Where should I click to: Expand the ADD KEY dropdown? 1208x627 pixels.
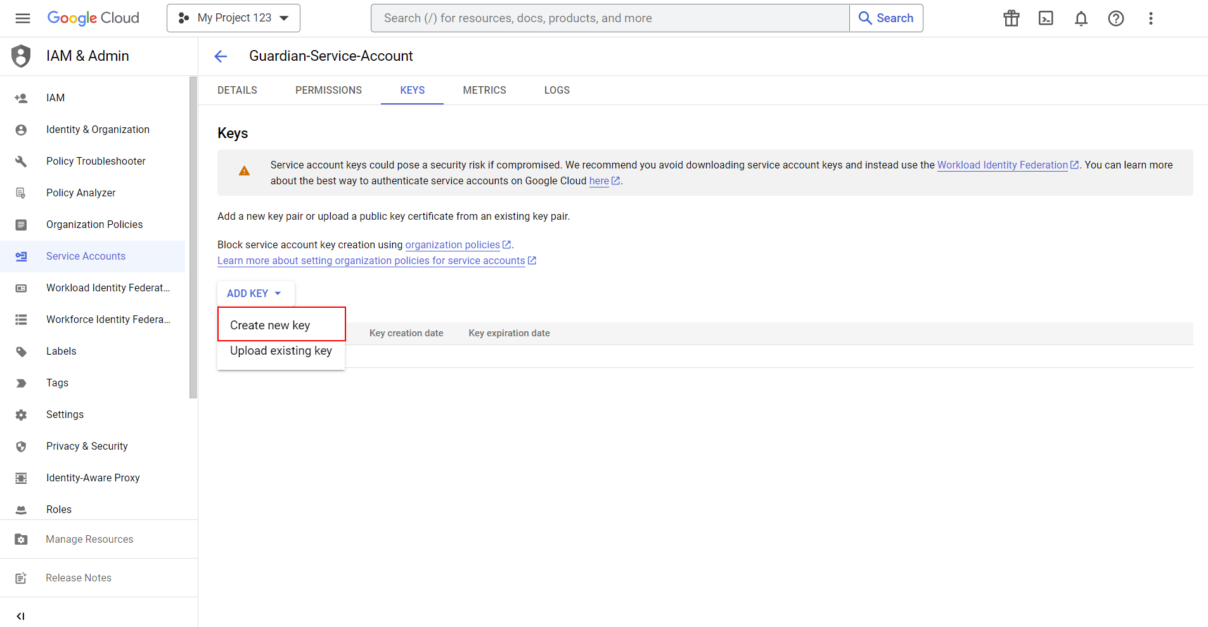[x=255, y=294]
